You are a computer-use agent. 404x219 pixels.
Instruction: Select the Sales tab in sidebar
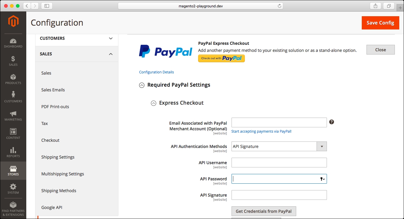pyautogui.click(x=46, y=73)
